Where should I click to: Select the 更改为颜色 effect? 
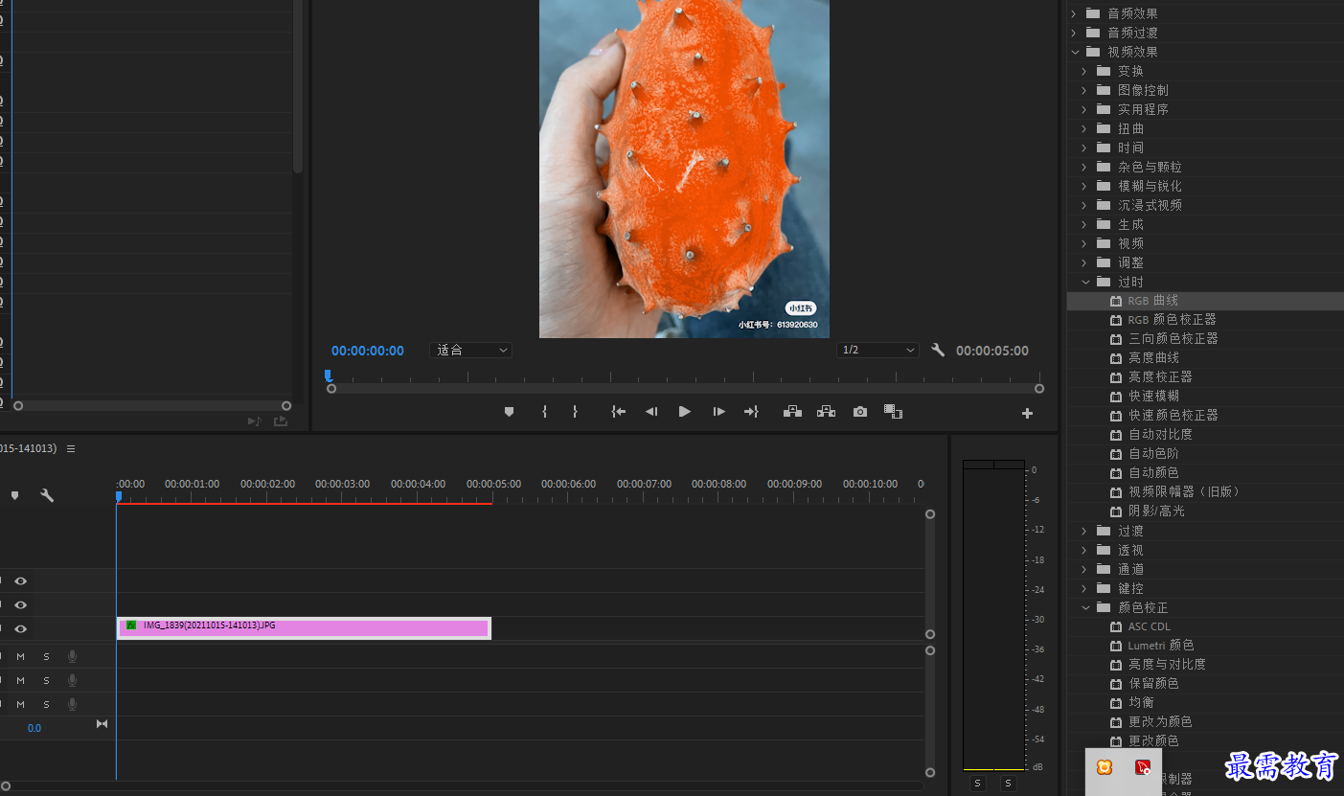click(x=1160, y=722)
